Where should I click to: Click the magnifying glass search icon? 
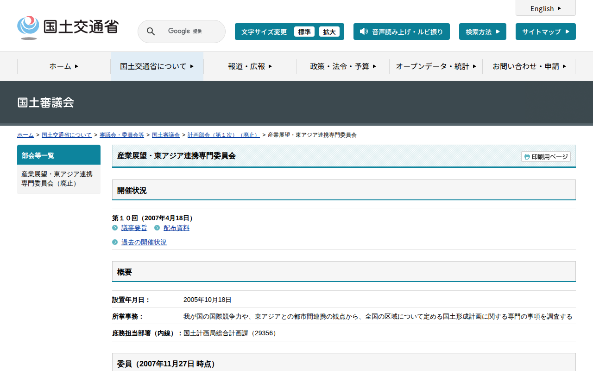click(x=151, y=32)
